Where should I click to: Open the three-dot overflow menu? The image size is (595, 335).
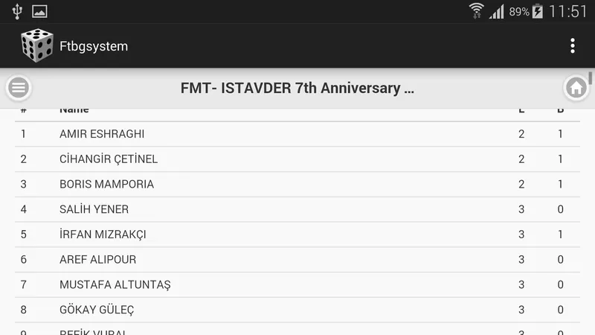click(572, 46)
